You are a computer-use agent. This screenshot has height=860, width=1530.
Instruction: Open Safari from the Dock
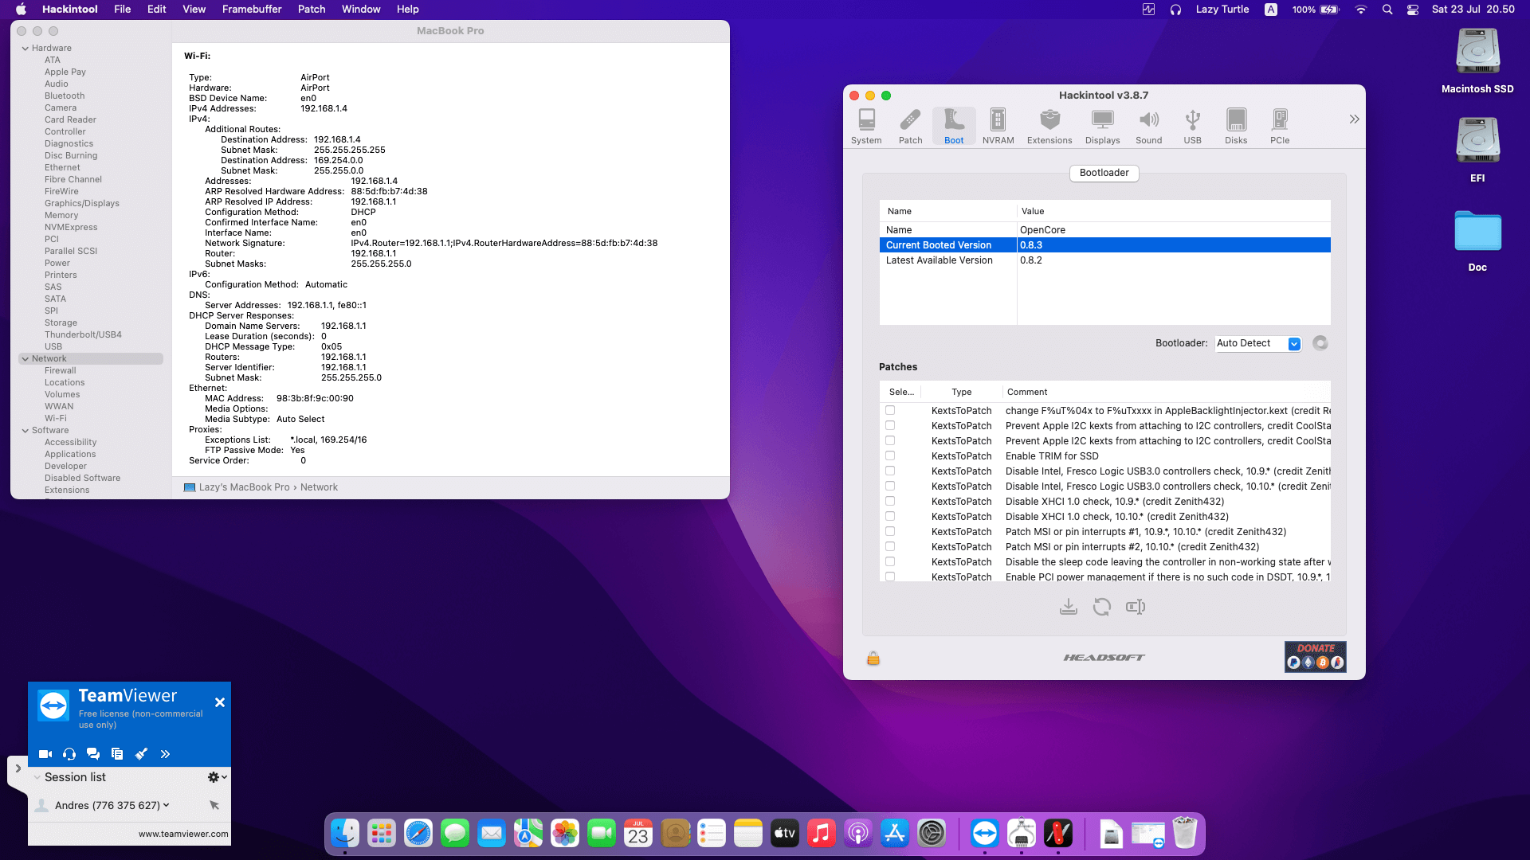point(418,834)
